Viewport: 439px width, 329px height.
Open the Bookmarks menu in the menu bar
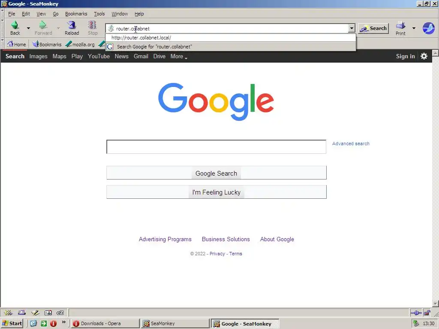tap(76, 14)
